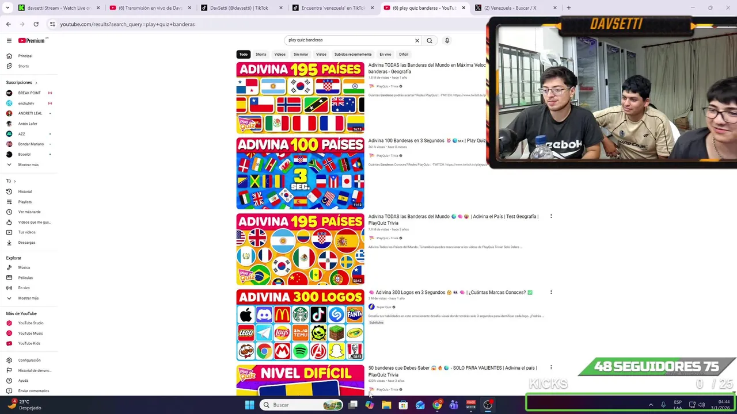Viewport: 737px width, 414px height.
Task: Select the Videos filter chip
Action: coord(280,54)
